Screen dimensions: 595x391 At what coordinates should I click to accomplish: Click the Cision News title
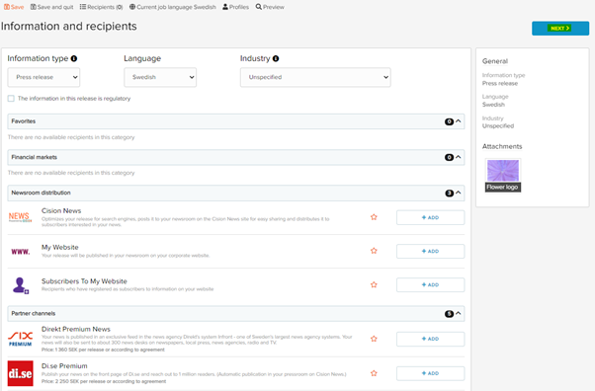[x=61, y=210]
